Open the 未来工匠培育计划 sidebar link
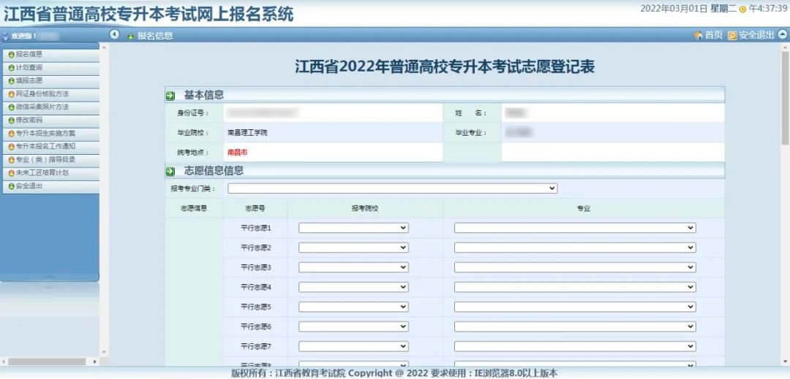Viewport: 790px width, 379px height. pos(42,173)
